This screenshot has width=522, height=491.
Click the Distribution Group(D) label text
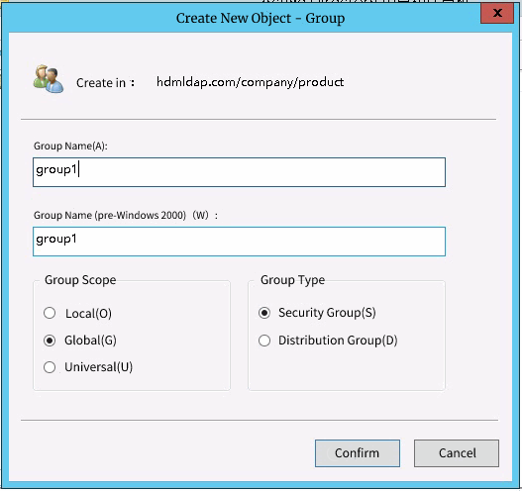pos(338,341)
